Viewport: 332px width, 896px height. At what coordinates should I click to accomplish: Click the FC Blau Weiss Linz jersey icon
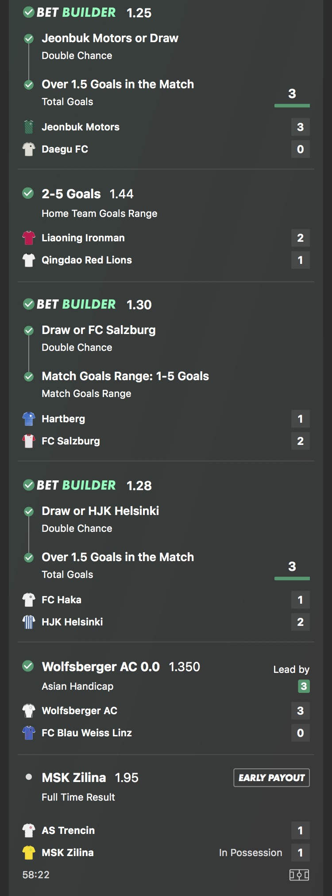(x=29, y=733)
